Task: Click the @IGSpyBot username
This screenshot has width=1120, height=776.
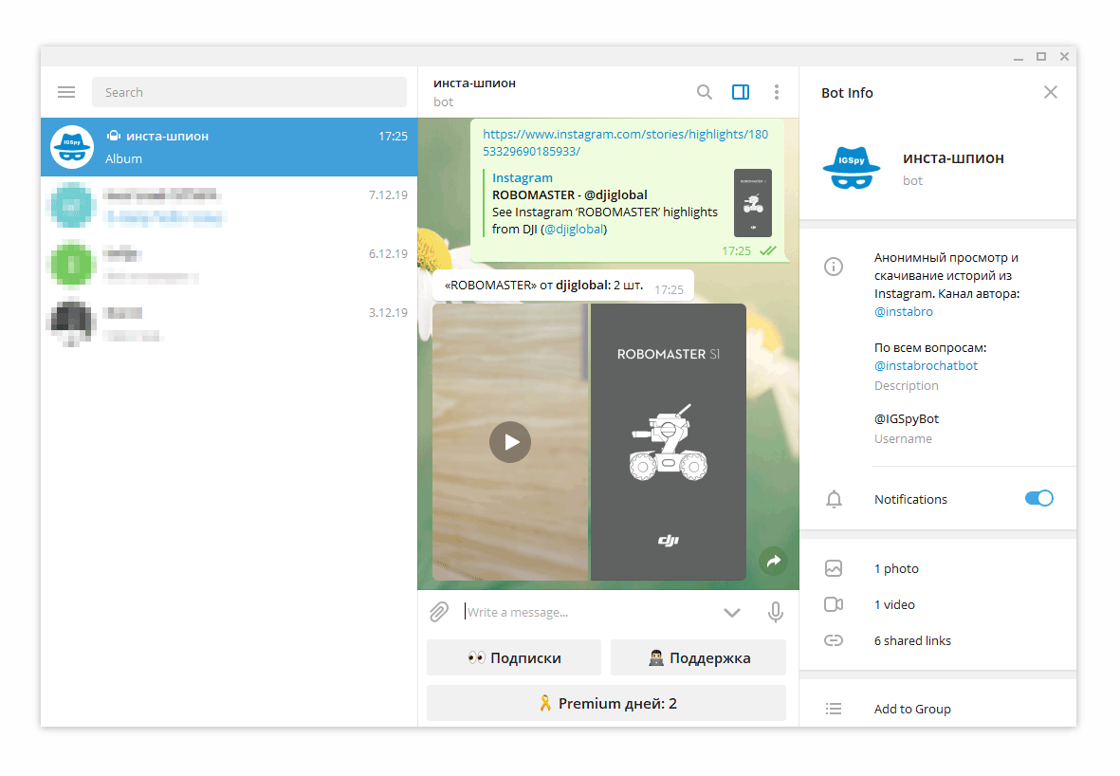Action: tap(907, 418)
